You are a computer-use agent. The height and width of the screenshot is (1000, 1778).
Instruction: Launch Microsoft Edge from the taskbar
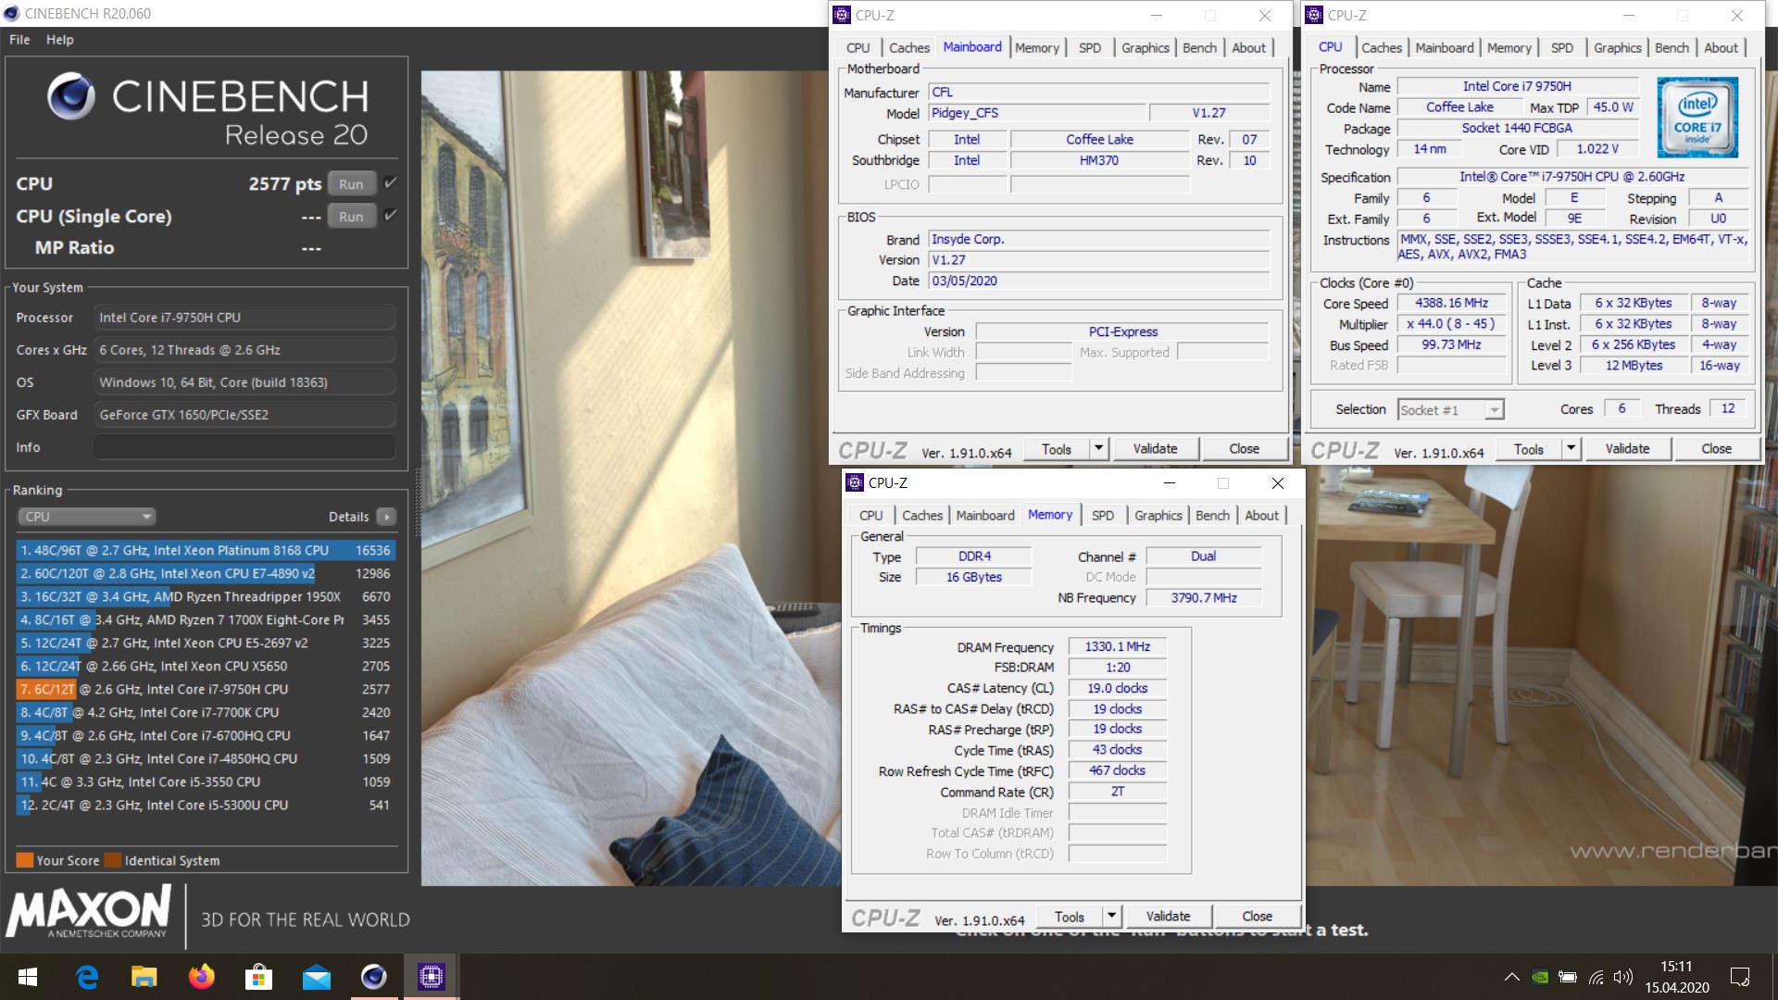[x=87, y=977]
